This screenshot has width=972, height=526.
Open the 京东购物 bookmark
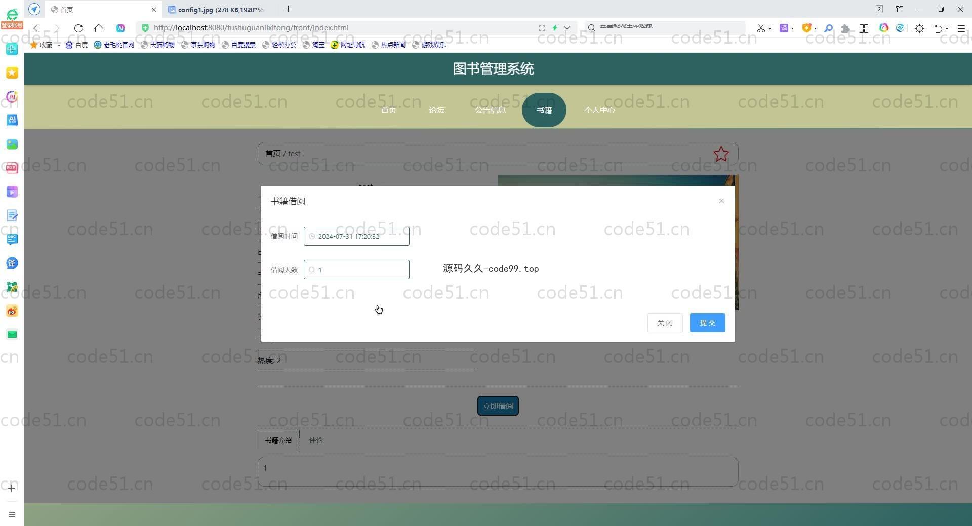point(198,45)
